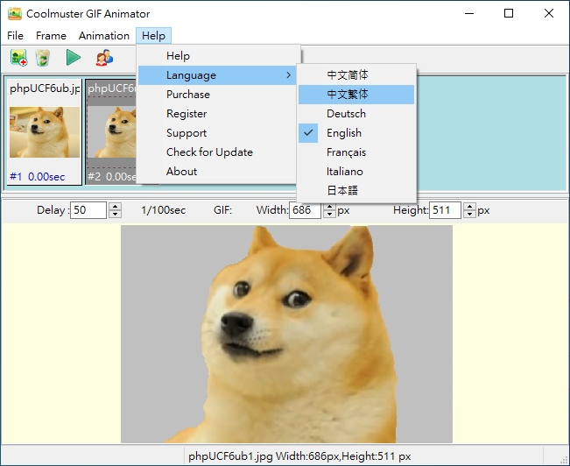
Task: Select the checked English language option
Action: (x=356, y=133)
